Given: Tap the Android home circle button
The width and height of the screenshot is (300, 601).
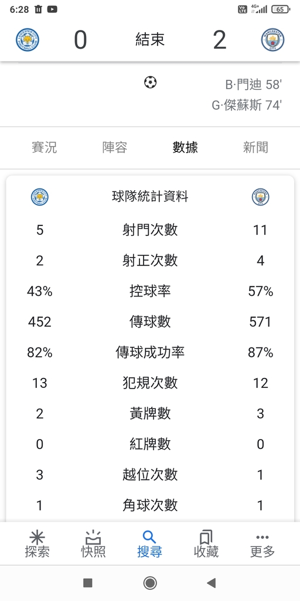Looking at the screenshot, I should pyautogui.click(x=150, y=583).
